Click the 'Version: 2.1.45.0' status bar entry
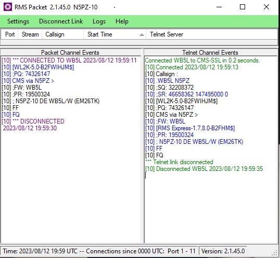Viewport: 280px width, 258px height. (223, 251)
